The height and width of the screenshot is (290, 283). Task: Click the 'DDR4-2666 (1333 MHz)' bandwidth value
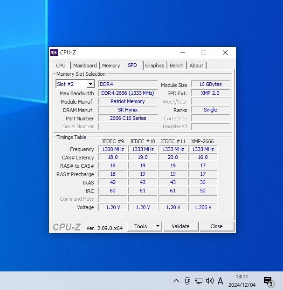(128, 93)
